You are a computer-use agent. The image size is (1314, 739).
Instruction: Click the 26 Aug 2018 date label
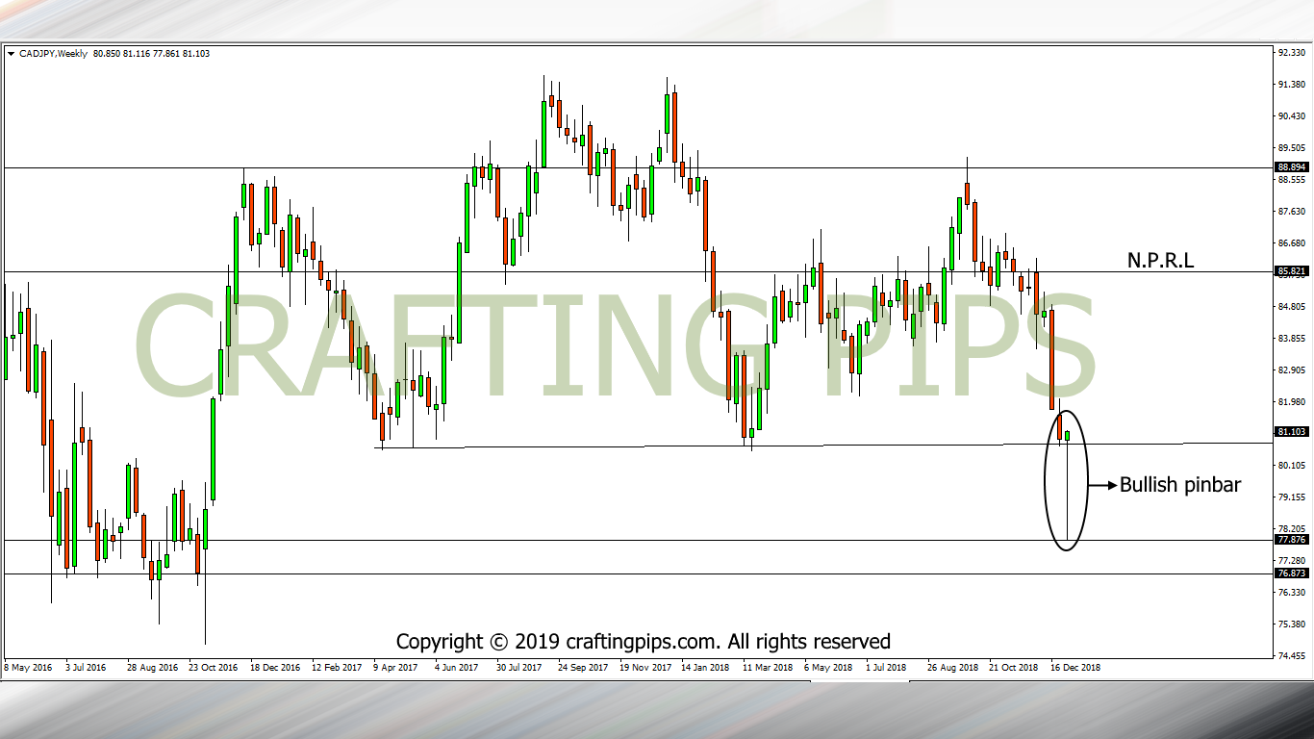click(952, 667)
